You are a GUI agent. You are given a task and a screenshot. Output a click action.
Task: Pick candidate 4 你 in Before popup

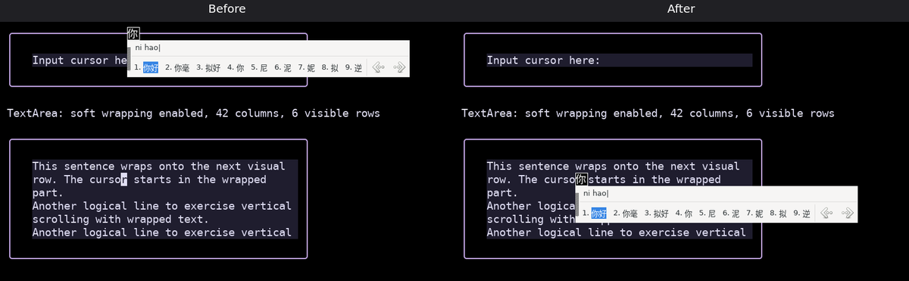[x=236, y=67]
